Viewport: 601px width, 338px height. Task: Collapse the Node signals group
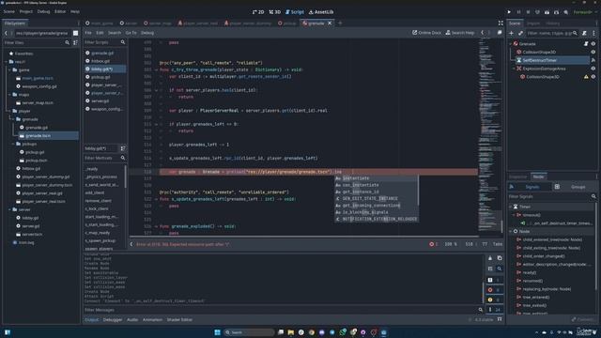click(511, 232)
